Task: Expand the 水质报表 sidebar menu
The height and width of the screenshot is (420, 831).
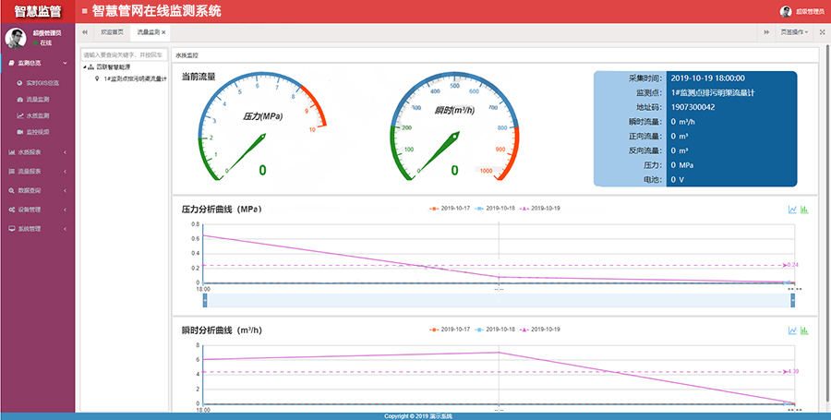Action: click(37, 151)
